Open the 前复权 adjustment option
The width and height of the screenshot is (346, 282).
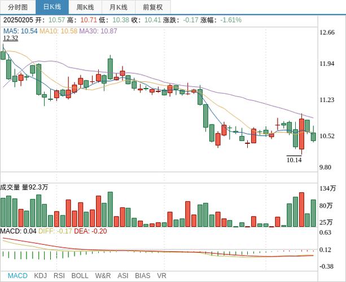pos(152,7)
